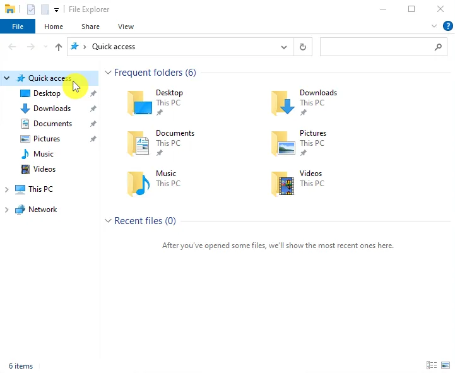Collapse the Frequent folders group
Image resolution: width=455 pixels, height=373 pixels.
(x=108, y=73)
